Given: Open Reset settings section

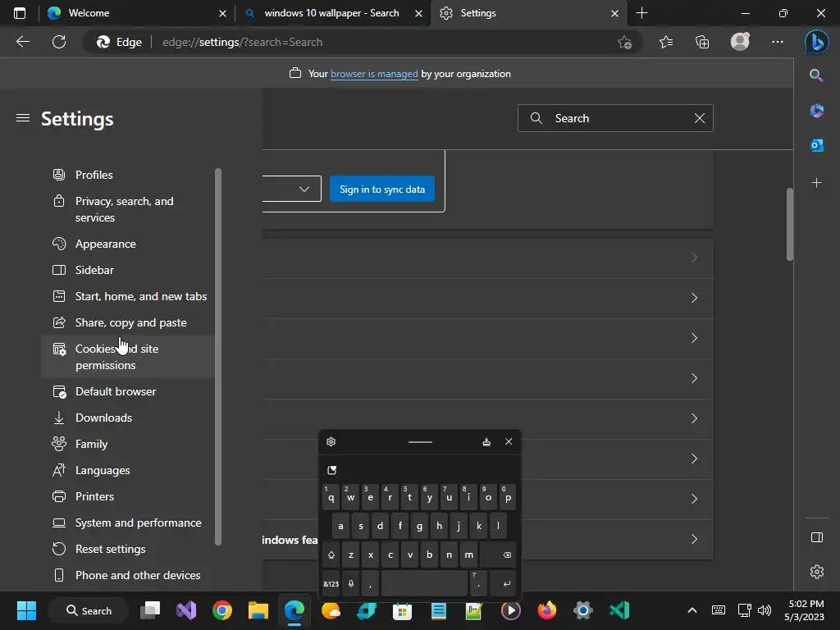Looking at the screenshot, I should [127, 549].
